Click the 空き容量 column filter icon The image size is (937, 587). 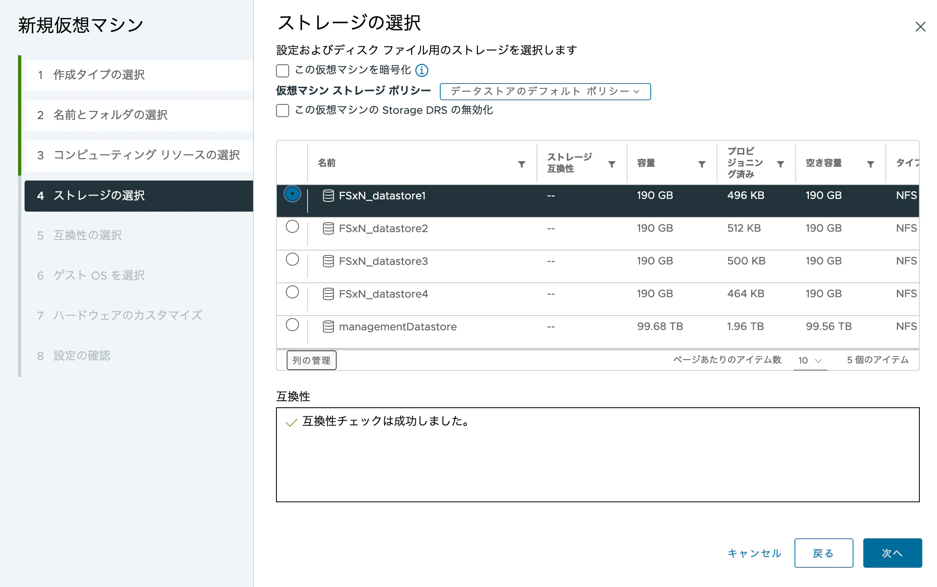(870, 164)
